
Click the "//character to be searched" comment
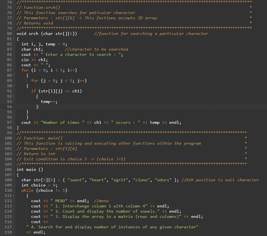tap(96, 49)
